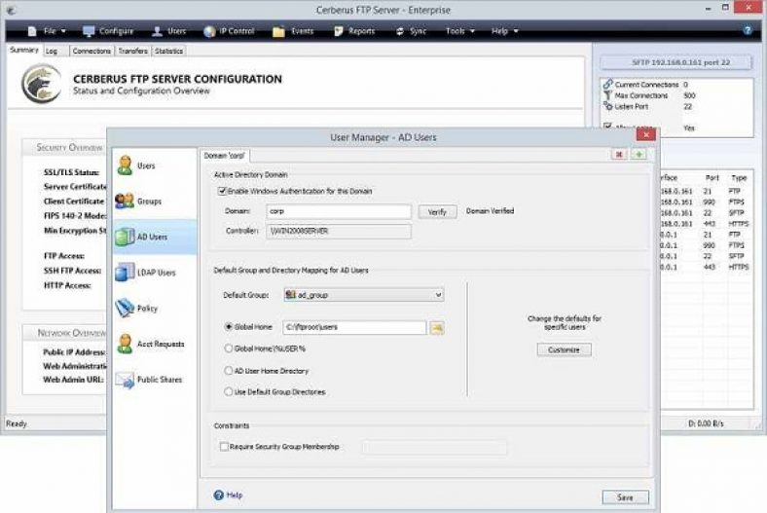The width and height of the screenshot is (767, 513).
Task: Click the Network Overview heading
Action: click(71, 333)
